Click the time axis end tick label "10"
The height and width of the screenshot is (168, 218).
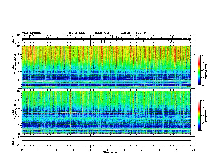[194, 150]
